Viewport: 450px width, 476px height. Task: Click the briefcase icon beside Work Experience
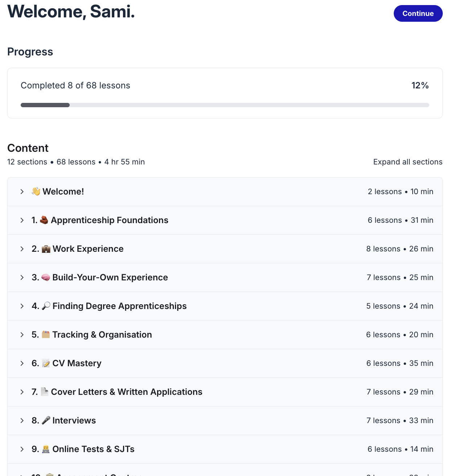click(46, 249)
